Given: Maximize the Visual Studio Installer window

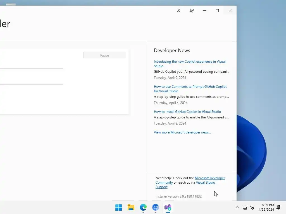Looking at the screenshot, I should pyautogui.click(x=217, y=11).
